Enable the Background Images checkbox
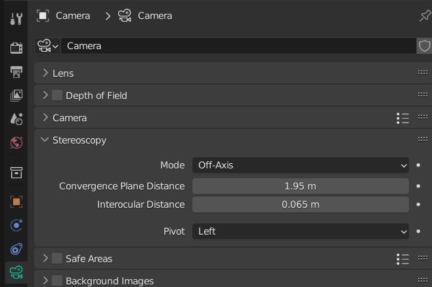This screenshot has width=432, height=287. [x=57, y=280]
